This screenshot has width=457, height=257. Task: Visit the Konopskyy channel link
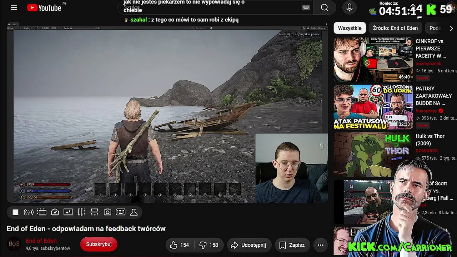coord(426,111)
